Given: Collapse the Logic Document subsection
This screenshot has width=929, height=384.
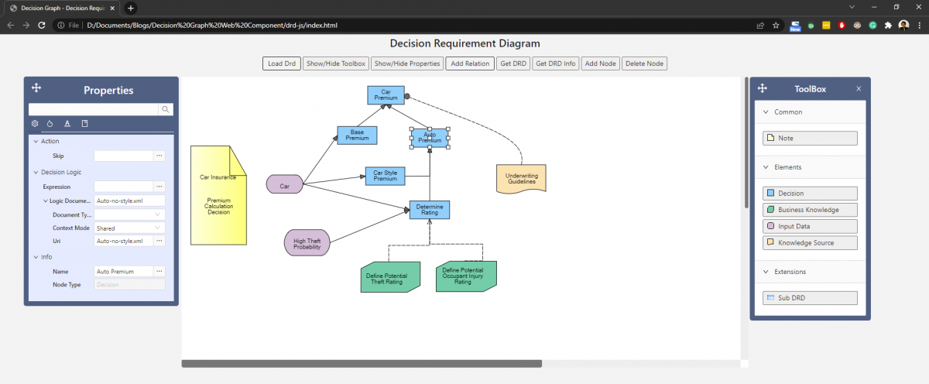Looking at the screenshot, I should pyautogui.click(x=45, y=201).
